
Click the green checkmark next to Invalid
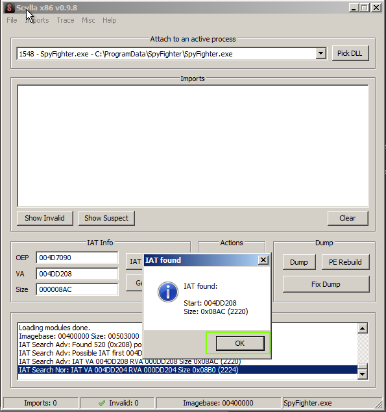coord(102,403)
